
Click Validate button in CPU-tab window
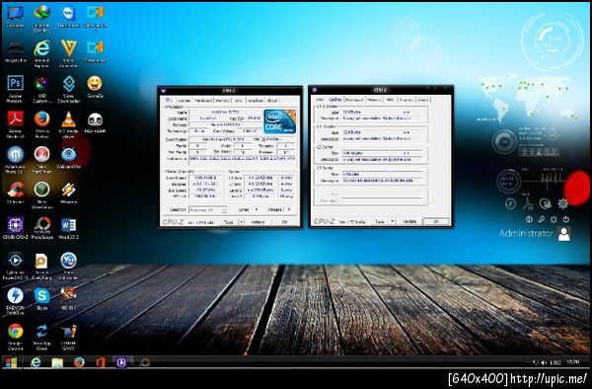click(258, 222)
